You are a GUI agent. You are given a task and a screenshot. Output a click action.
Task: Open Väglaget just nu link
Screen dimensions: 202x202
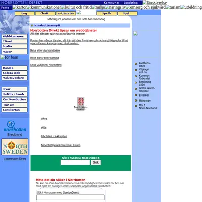coord(144,71)
